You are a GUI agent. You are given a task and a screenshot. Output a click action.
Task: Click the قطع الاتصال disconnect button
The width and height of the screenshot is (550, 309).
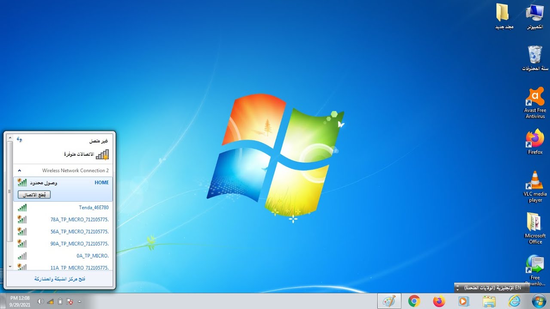[34, 194]
